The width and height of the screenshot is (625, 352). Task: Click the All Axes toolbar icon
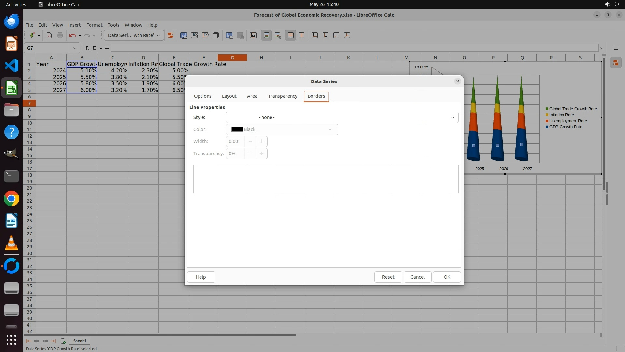tap(347, 35)
